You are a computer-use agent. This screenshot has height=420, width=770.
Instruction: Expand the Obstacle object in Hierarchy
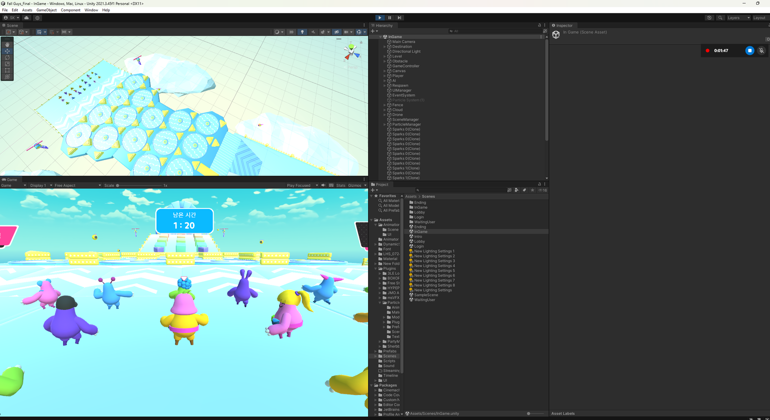point(385,62)
